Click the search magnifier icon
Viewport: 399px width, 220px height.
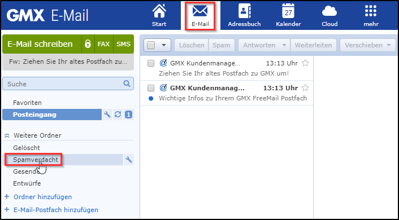tap(127, 83)
